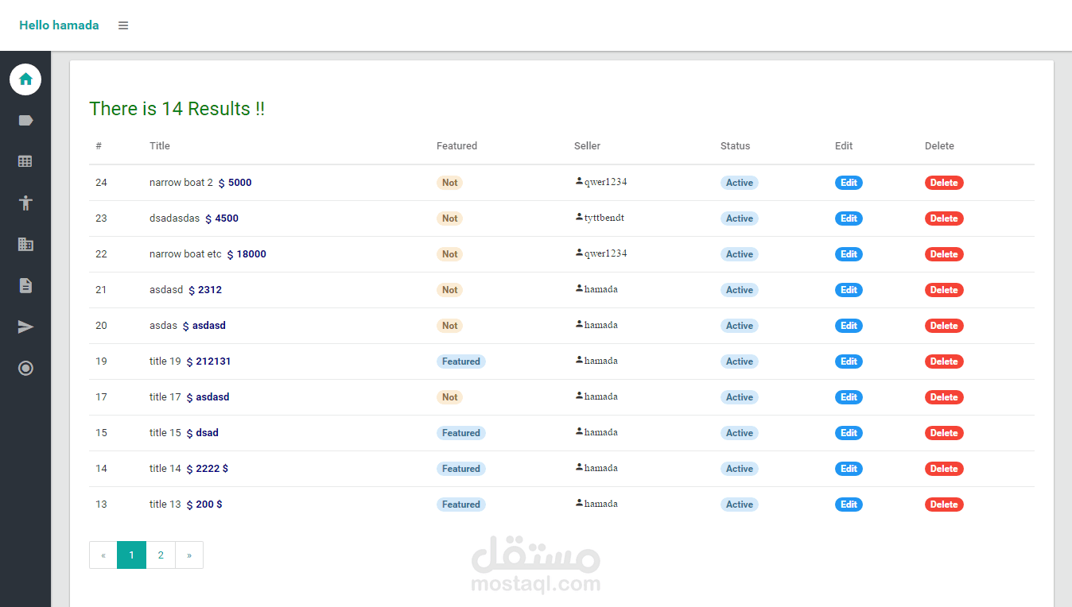Click the previous page « arrow
This screenshot has height=607, width=1072.
click(x=103, y=555)
